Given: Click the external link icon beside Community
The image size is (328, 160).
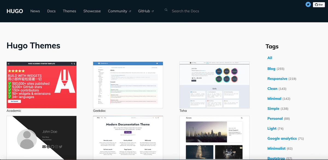Looking at the screenshot, I should point(130,11).
